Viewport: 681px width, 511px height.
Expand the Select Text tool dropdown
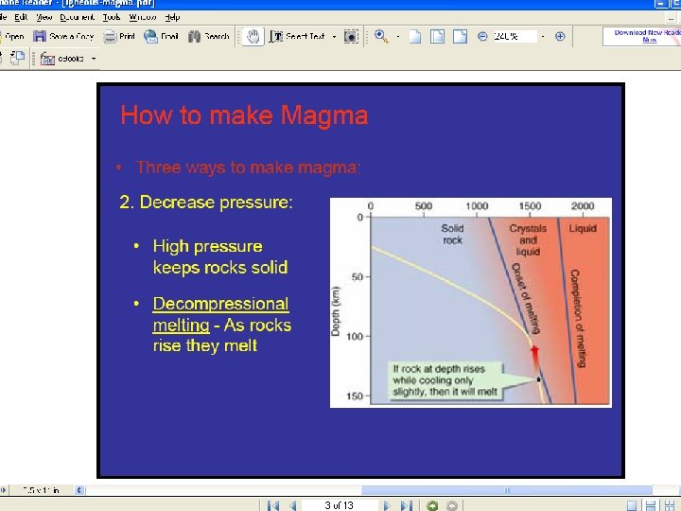tap(334, 37)
